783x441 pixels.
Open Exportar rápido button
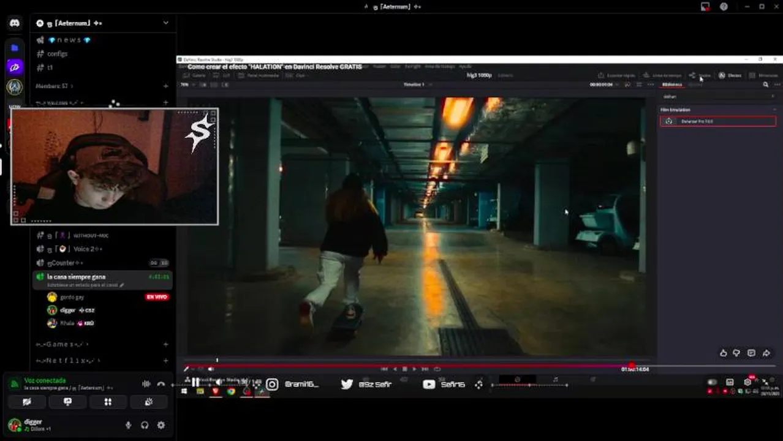point(617,75)
